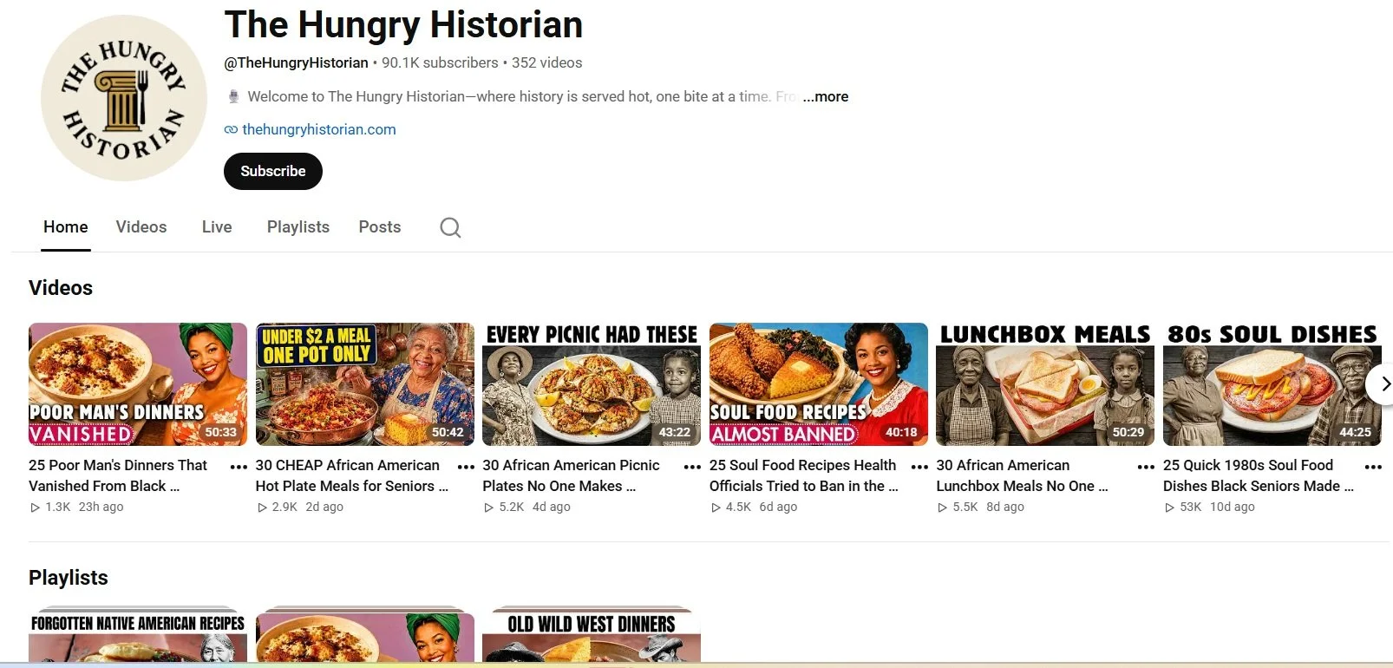1393x668 pixels.
Task: Click the channel search magnifier icon
Action: (x=450, y=227)
